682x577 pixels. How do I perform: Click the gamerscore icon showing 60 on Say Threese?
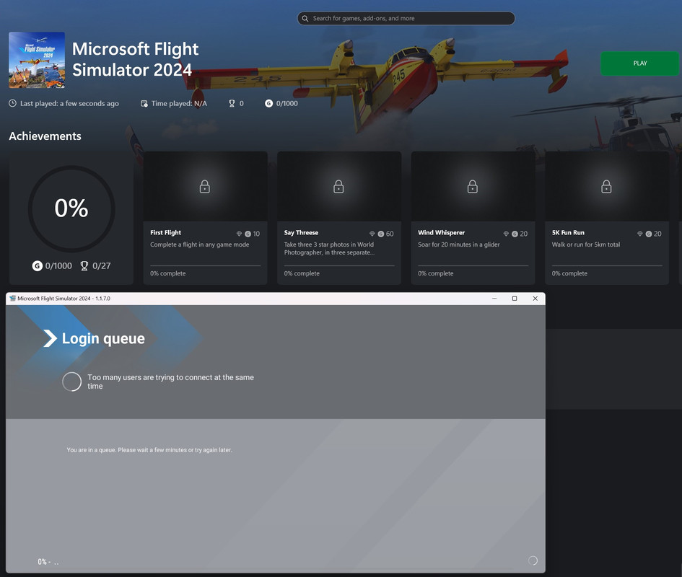pos(381,234)
